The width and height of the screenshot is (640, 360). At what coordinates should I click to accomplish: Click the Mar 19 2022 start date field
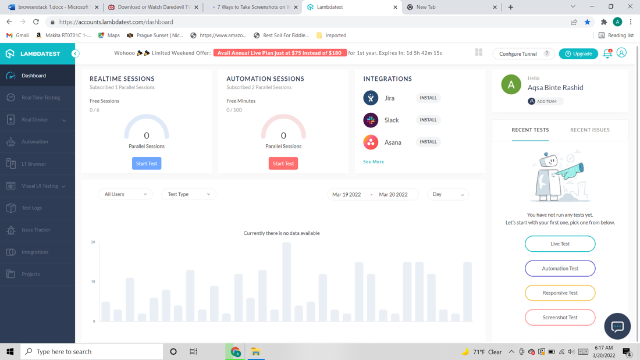point(347,194)
